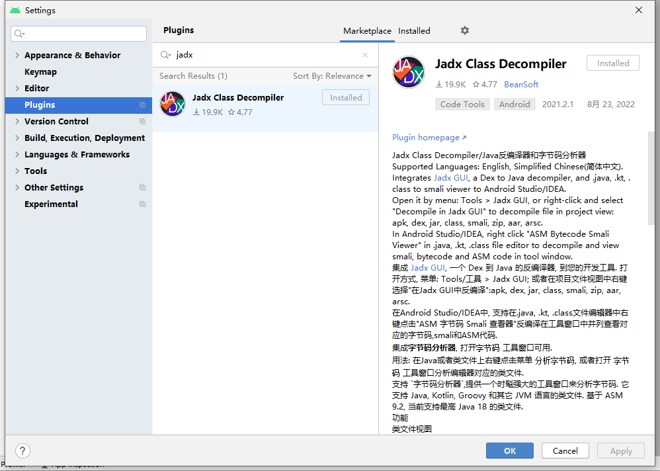The image size is (660, 471).
Task: Click the Android icon in title bar
Action: [x=15, y=10]
